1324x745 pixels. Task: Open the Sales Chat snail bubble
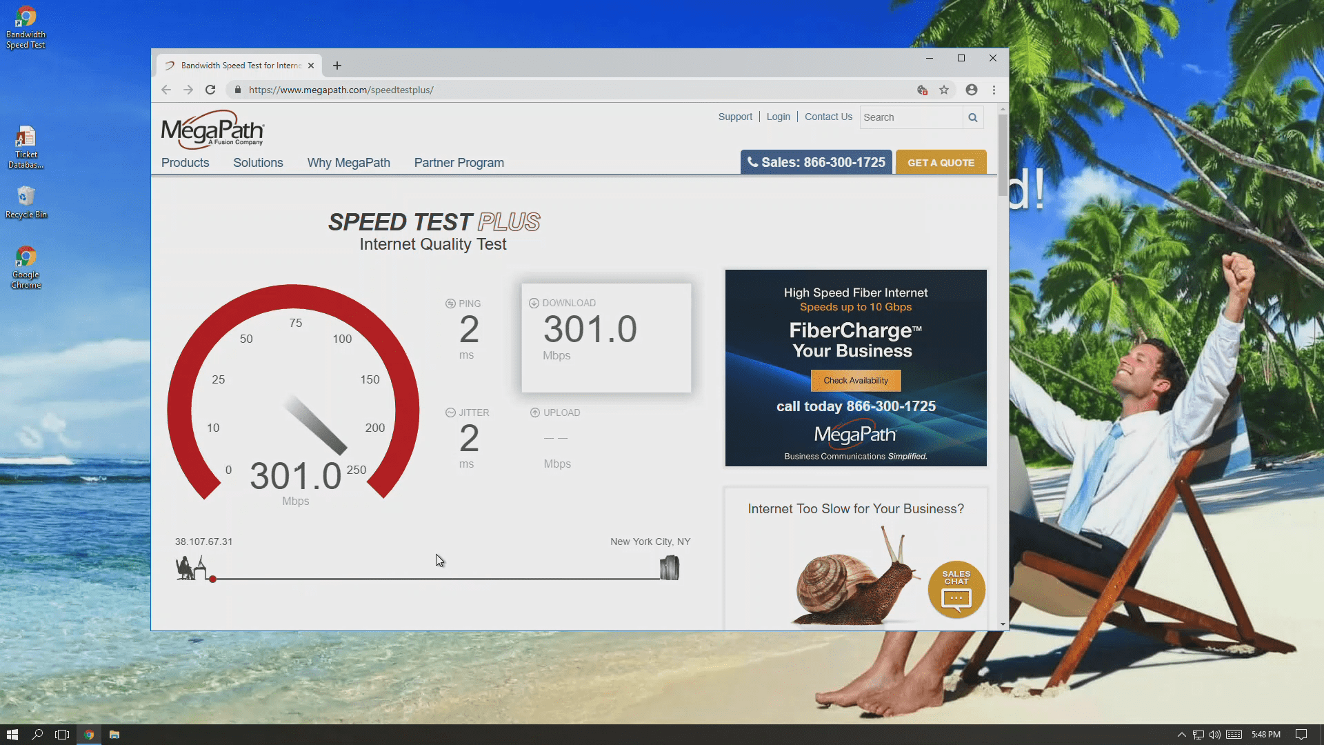(956, 590)
